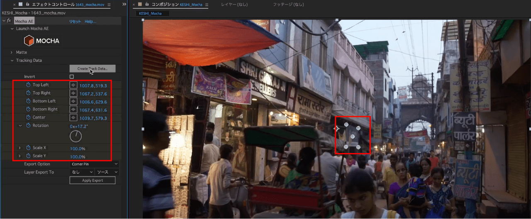Screen dimensions: 531x219
Task: Click the Bottom Left point picker crosshair
Action: (x=73, y=101)
